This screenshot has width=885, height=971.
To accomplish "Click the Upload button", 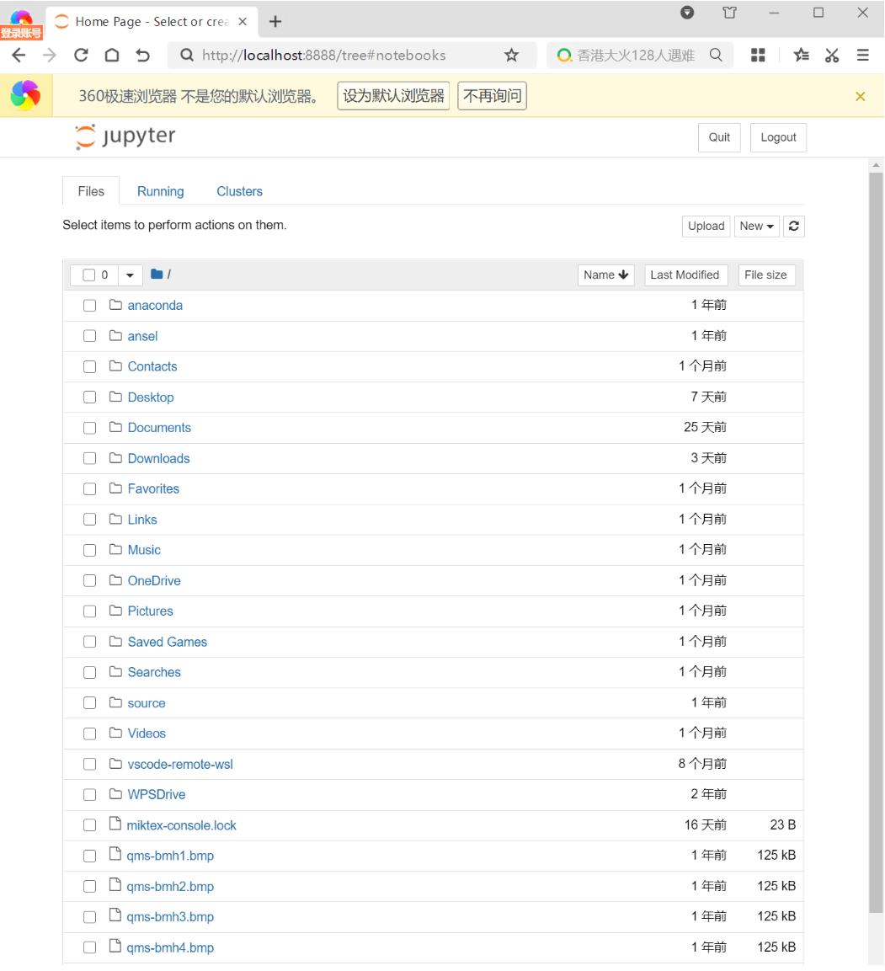I will pyautogui.click(x=706, y=227).
